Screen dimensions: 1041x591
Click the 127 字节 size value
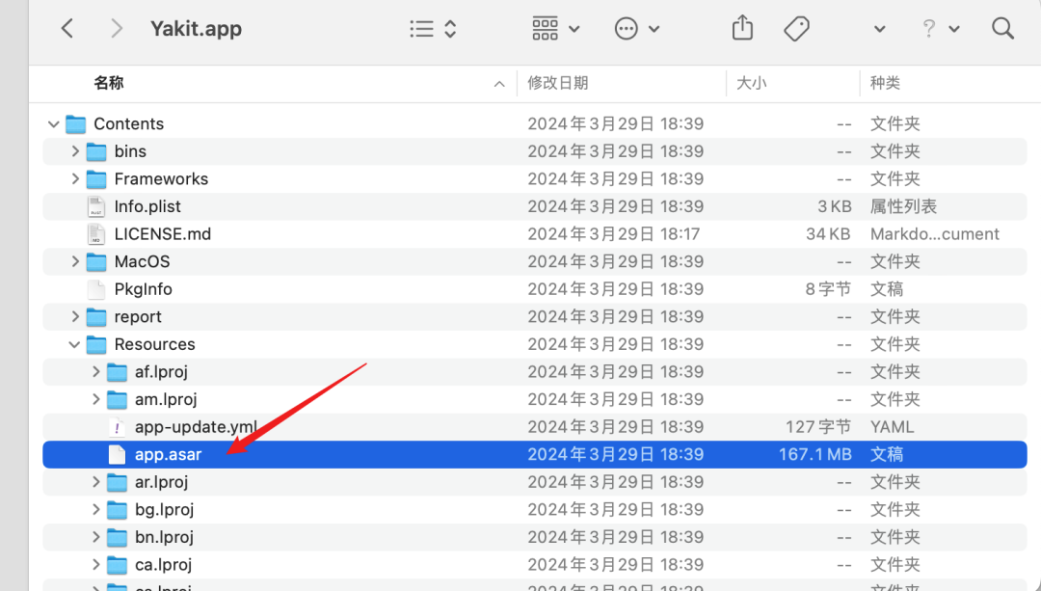click(818, 427)
